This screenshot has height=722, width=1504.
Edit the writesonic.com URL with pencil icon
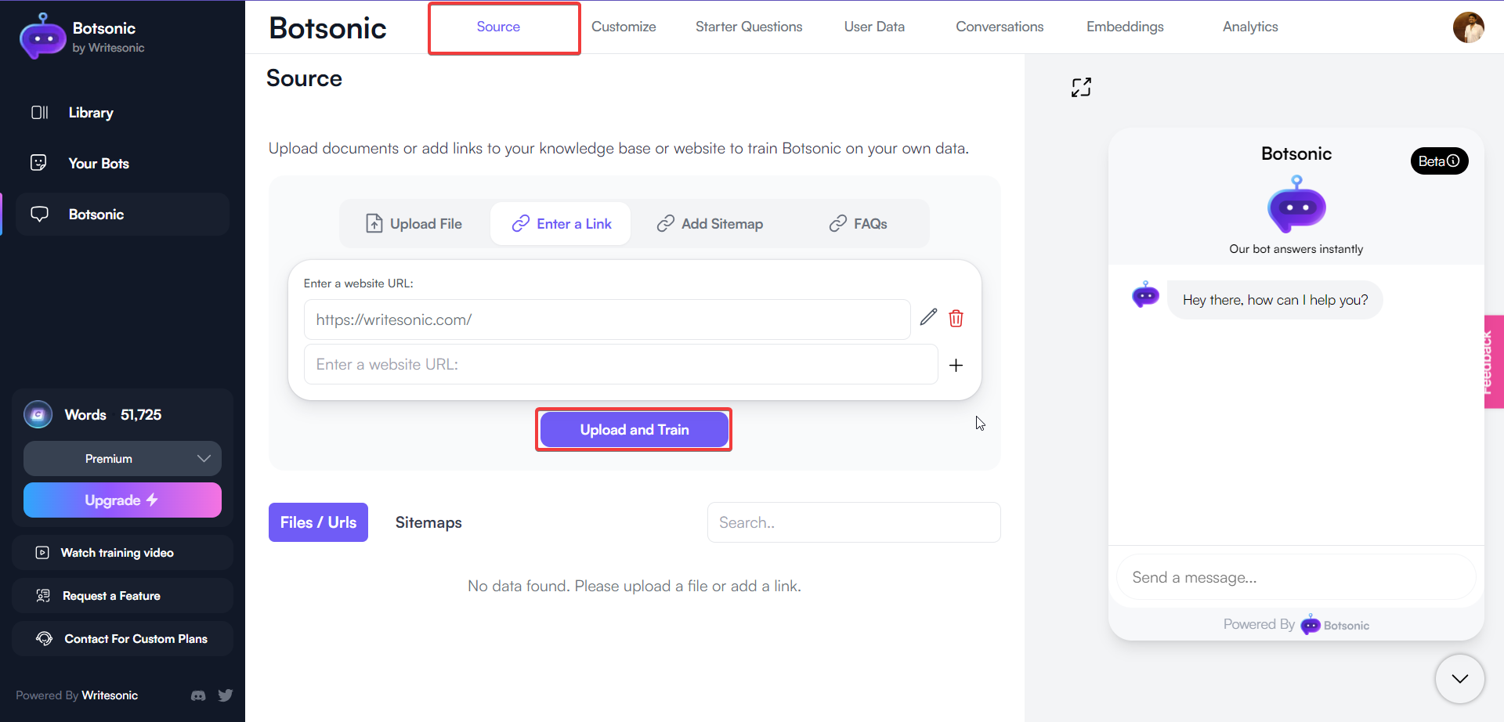click(x=929, y=317)
